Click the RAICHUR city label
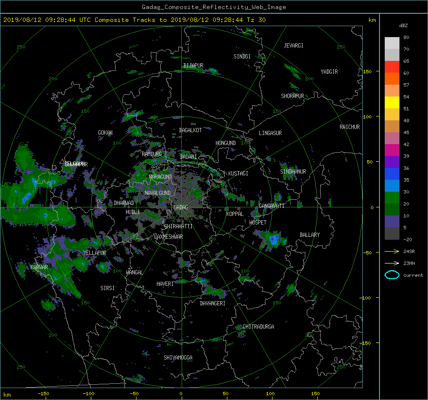Viewport: 428px width, 400px height. pos(350,127)
